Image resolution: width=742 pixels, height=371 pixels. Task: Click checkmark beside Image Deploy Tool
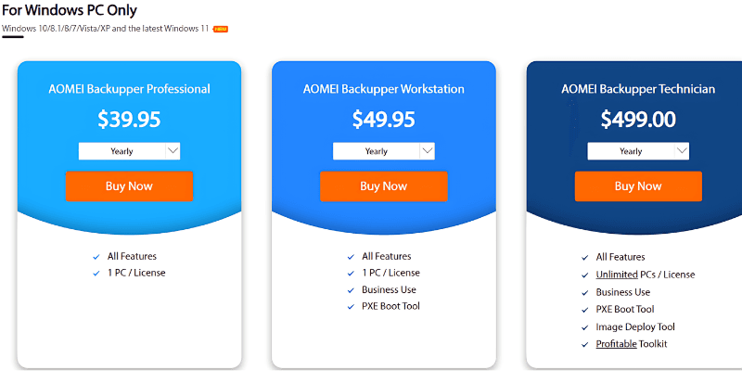pyautogui.click(x=585, y=327)
